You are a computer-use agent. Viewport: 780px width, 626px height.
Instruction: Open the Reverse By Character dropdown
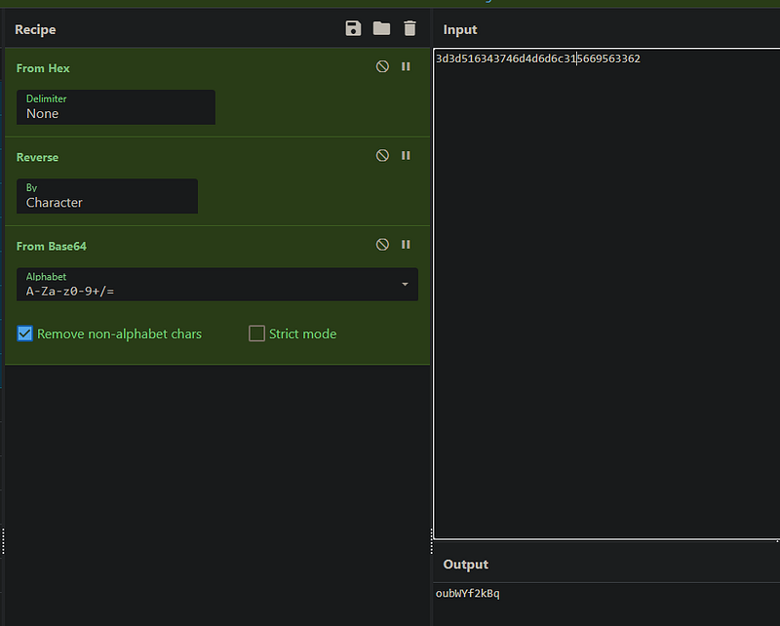[x=107, y=197]
